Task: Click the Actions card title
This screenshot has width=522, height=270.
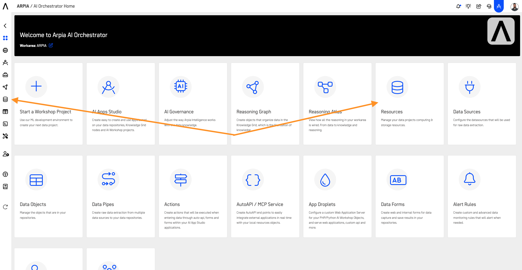Action: click(x=172, y=204)
